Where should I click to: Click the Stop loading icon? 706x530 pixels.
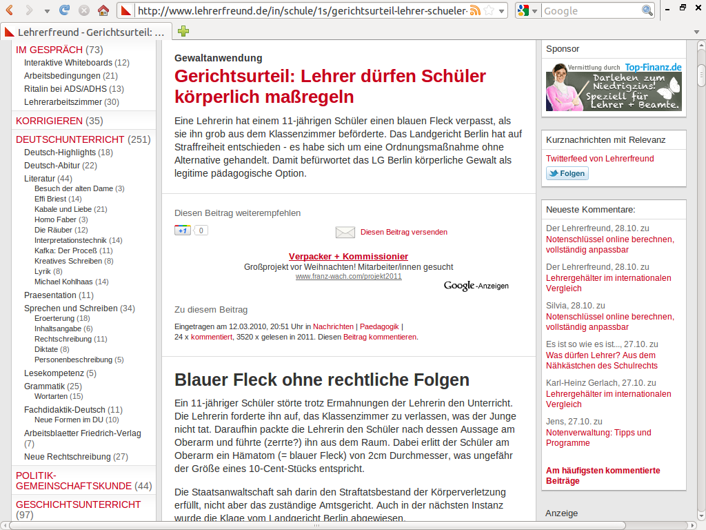pos(83,10)
